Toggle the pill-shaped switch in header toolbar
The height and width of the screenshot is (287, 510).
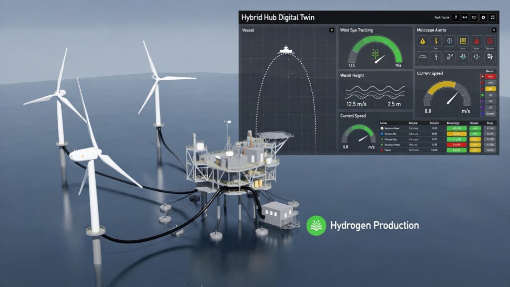(x=474, y=17)
